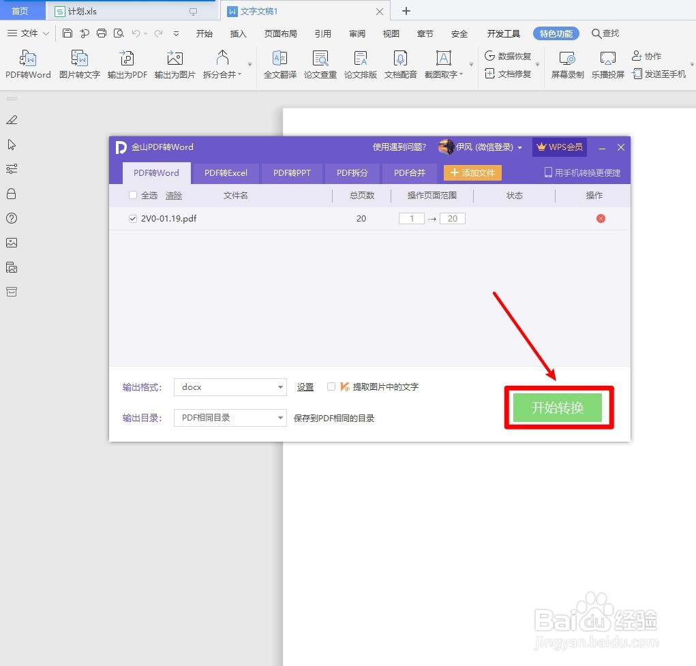Undo last action in quick toolbar
The image size is (696, 666).
coord(136,33)
